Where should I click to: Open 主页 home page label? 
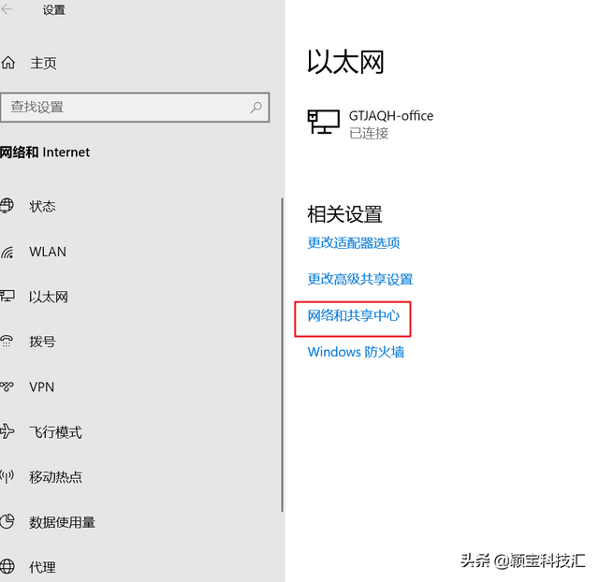pyautogui.click(x=44, y=63)
